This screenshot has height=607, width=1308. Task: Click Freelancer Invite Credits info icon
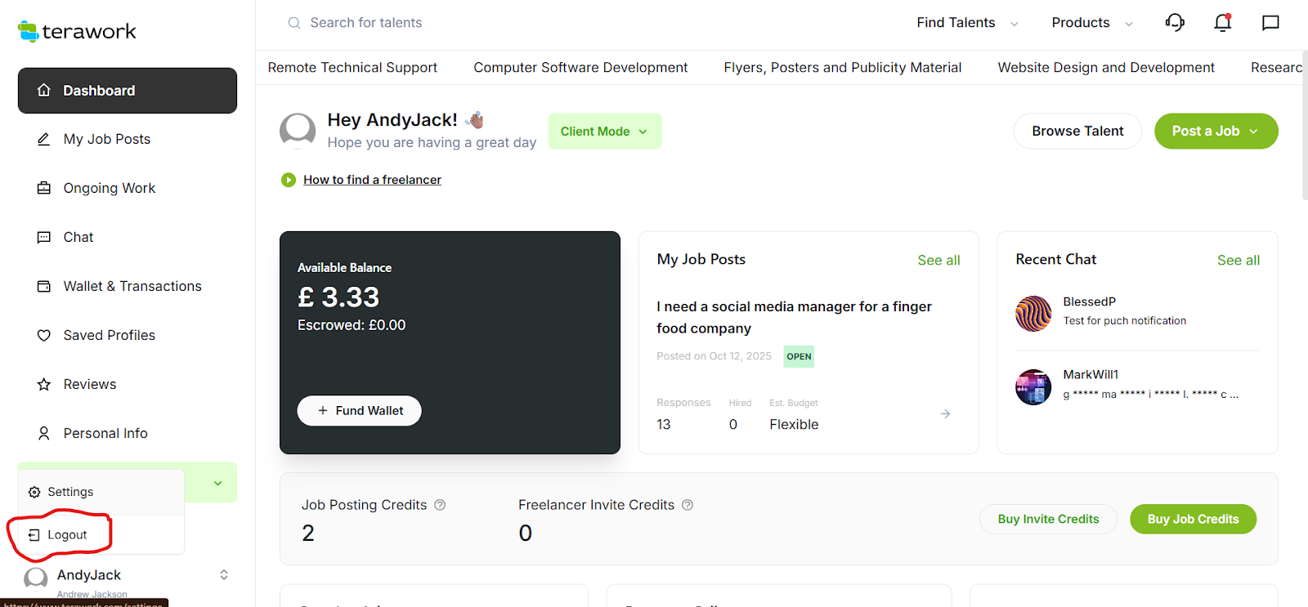pyautogui.click(x=688, y=505)
